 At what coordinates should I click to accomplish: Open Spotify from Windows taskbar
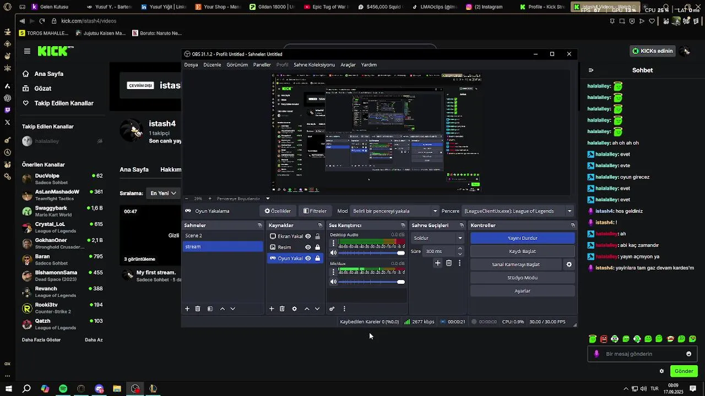(63, 389)
